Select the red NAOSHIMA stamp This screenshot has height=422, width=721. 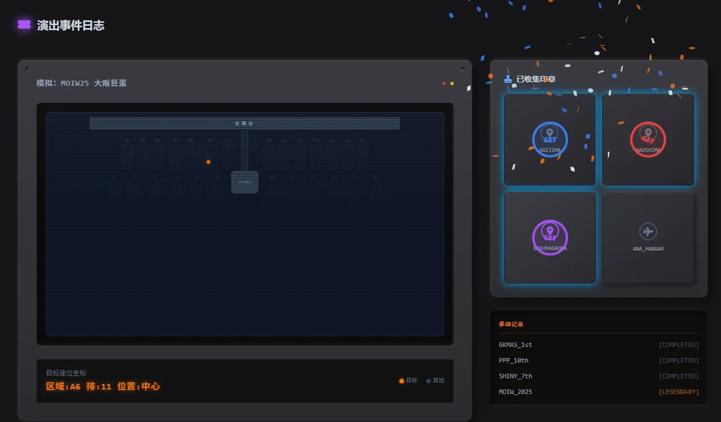(648, 140)
